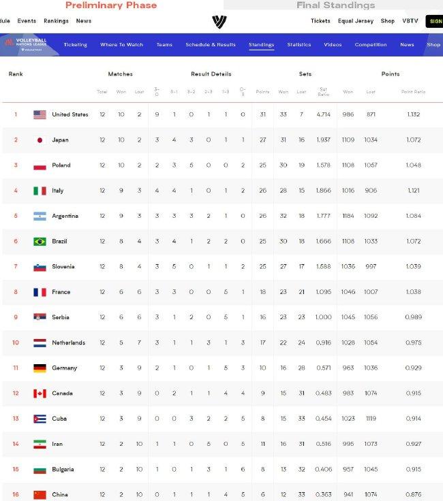Click the SIGN button in the header

[x=434, y=21]
